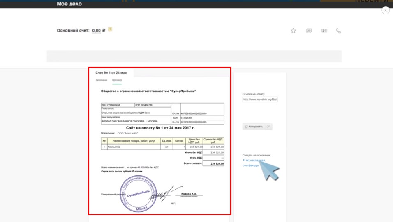The image size is (393, 222).
Task: Close the overlay with the X button
Action: click(x=385, y=11)
